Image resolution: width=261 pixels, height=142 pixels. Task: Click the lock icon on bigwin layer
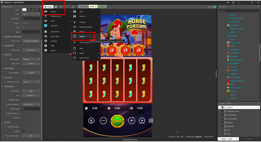point(225,107)
